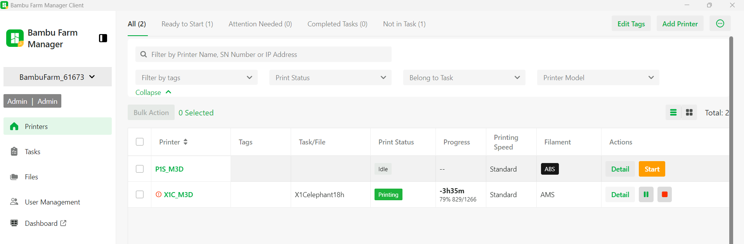
Task: Start printing on P1S_M3D
Action: (x=652, y=169)
